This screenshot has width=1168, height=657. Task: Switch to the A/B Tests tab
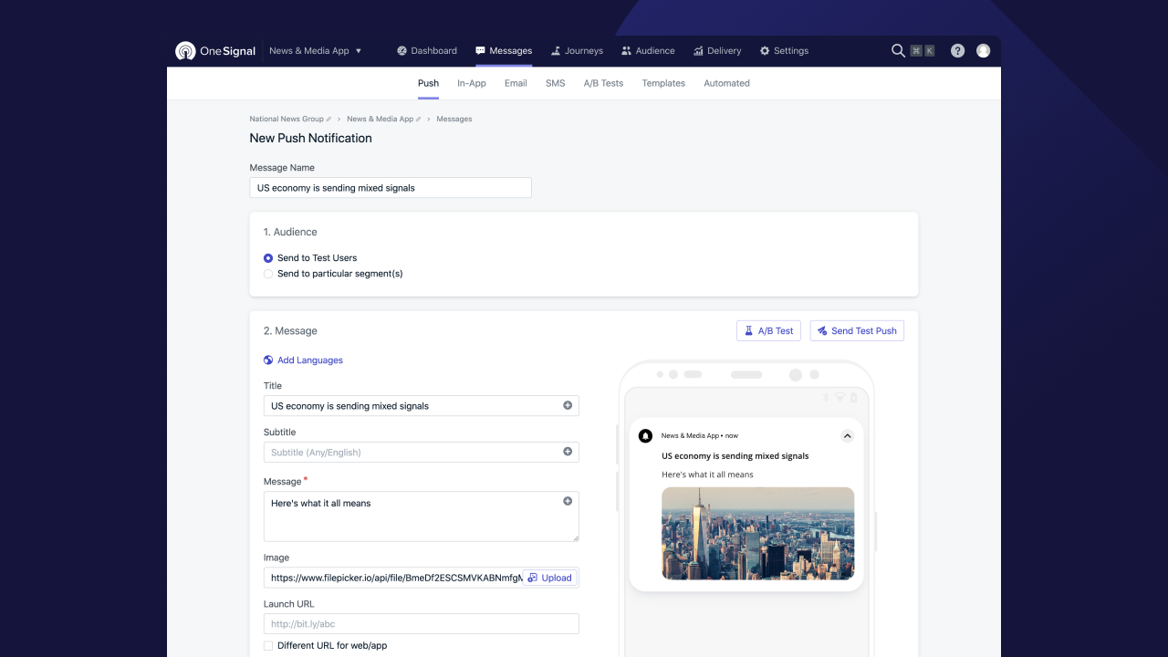[x=603, y=83]
